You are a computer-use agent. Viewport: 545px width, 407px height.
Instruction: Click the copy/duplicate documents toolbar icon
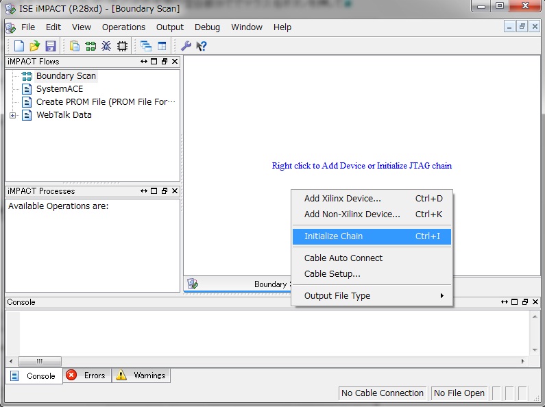pyautogui.click(x=75, y=46)
